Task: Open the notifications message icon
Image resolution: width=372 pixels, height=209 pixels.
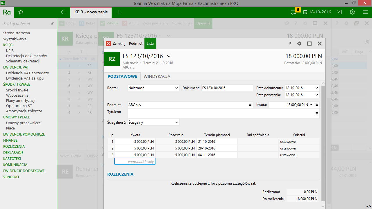Action: (x=294, y=12)
